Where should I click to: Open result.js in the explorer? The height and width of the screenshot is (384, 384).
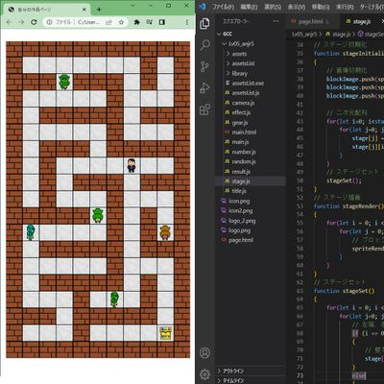pyautogui.click(x=241, y=171)
